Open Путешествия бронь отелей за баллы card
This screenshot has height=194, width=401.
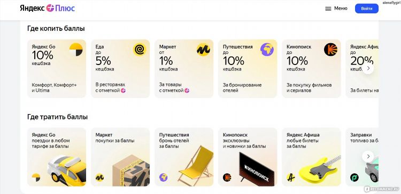tap(184, 157)
